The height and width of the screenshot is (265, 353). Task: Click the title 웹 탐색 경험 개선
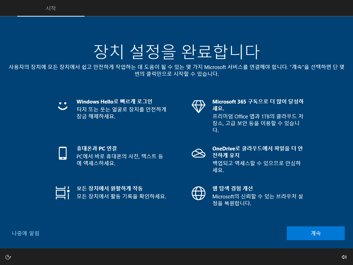pyautogui.click(x=233, y=188)
